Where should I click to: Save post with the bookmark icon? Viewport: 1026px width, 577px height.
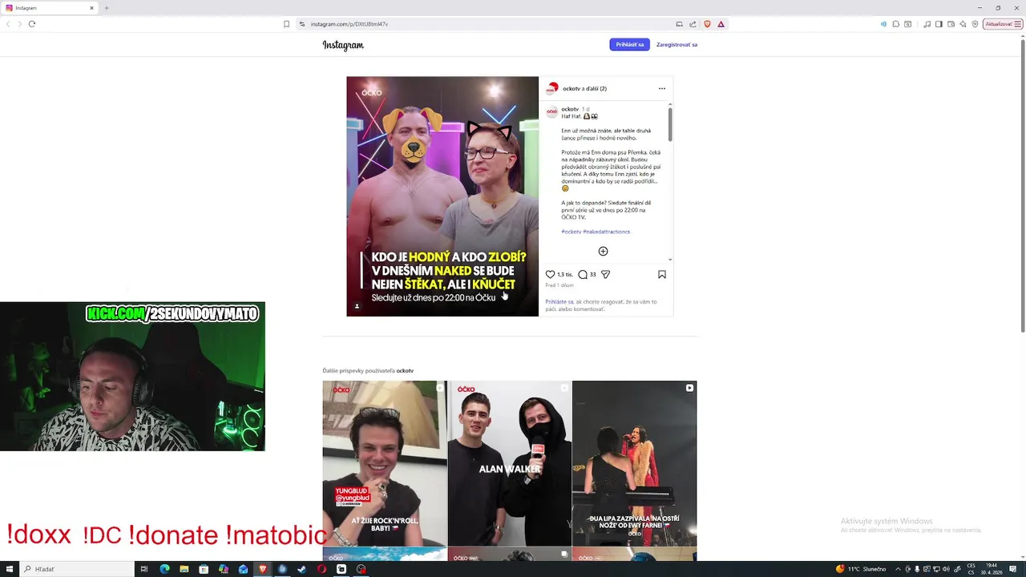(x=662, y=274)
